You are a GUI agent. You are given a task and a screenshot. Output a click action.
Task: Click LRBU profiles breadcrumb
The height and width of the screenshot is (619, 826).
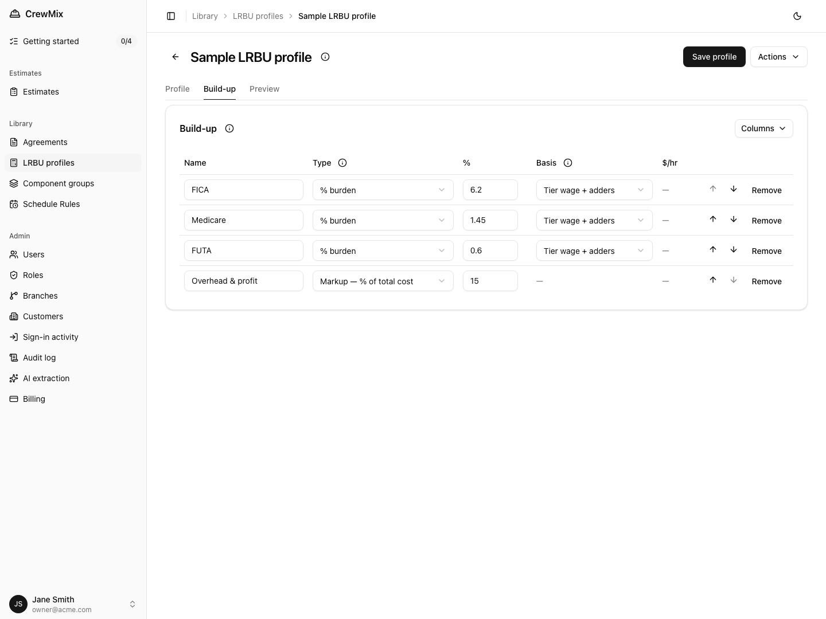(x=258, y=16)
